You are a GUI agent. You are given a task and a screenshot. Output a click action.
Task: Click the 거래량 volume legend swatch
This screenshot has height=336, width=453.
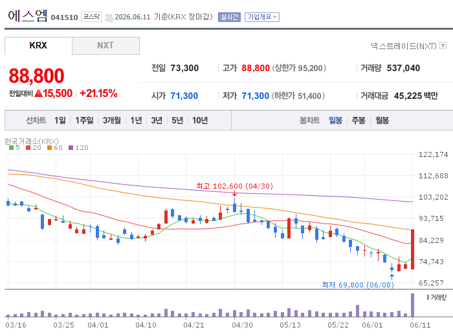pyautogui.click(x=428, y=297)
